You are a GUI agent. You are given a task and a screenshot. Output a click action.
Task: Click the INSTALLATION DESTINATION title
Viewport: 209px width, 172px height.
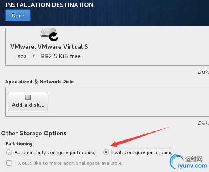coord(49,5)
